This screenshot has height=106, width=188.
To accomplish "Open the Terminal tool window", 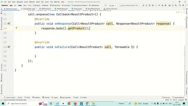I will 46,97.
